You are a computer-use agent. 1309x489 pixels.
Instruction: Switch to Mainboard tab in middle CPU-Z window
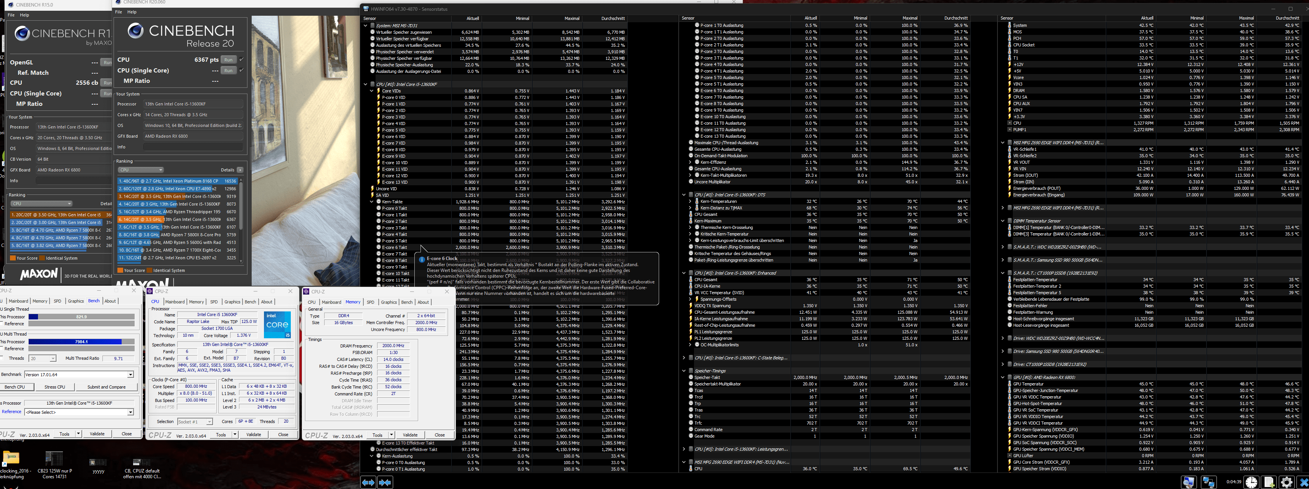[x=175, y=301]
